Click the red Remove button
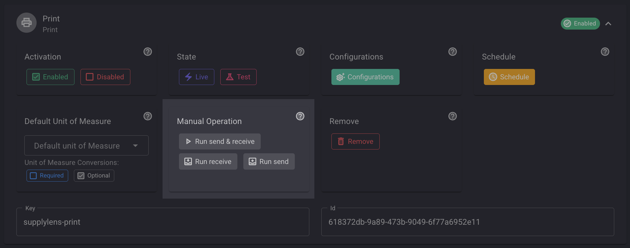630x248 pixels. point(355,141)
